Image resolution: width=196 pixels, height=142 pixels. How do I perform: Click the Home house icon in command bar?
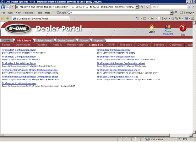click(x=137, y=18)
